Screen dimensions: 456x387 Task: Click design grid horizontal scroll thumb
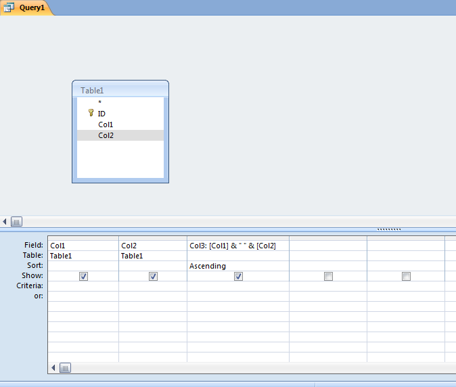click(65, 368)
